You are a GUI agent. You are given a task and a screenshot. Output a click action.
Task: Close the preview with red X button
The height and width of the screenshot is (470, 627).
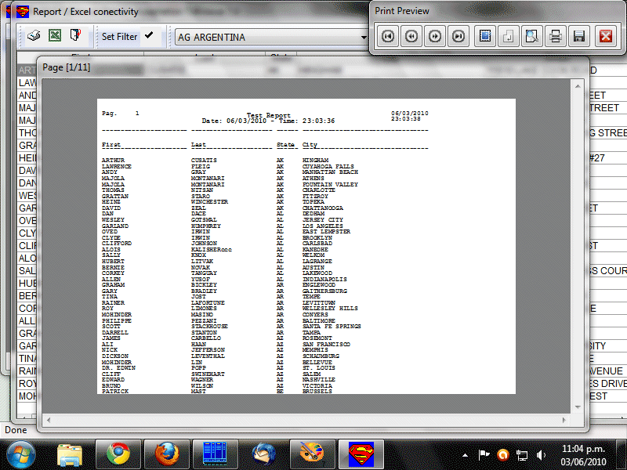point(605,36)
